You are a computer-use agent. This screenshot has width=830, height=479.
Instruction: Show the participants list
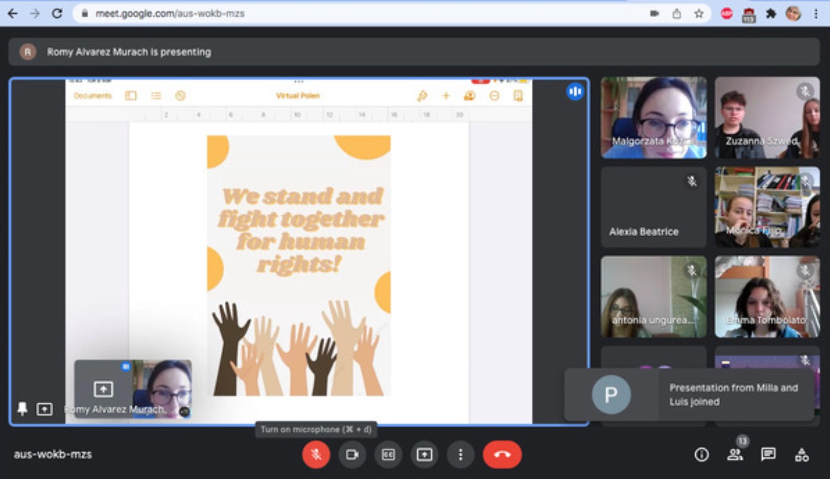point(735,455)
